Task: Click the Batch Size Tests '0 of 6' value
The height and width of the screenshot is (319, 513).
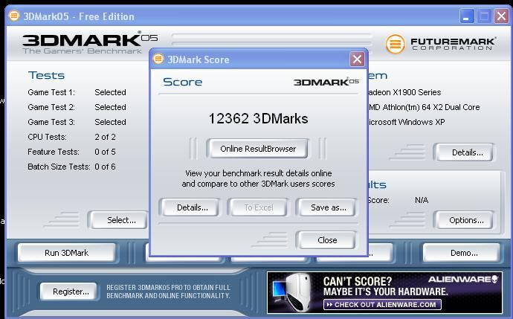Action: pos(105,167)
